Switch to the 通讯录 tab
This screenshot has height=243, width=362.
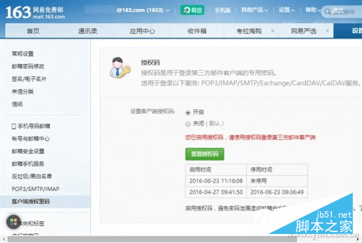click(x=87, y=31)
